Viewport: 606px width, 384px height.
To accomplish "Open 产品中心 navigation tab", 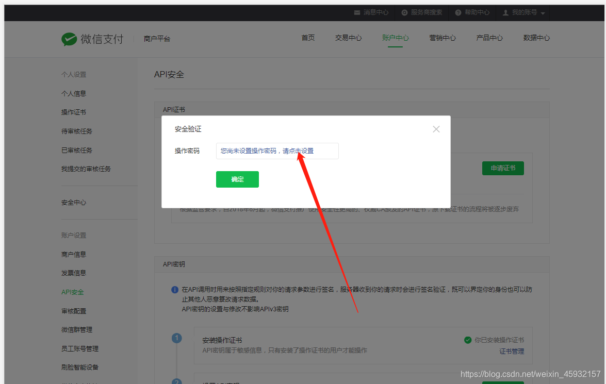I will coord(489,38).
